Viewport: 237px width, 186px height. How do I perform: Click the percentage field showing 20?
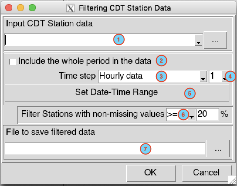tap(208, 114)
